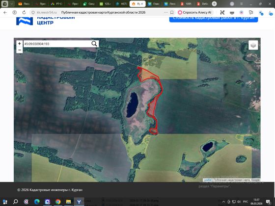The width and height of the screenshot is (275, 206).
Task: Open File Explorer from the taskbar
Action: (68, 202)
